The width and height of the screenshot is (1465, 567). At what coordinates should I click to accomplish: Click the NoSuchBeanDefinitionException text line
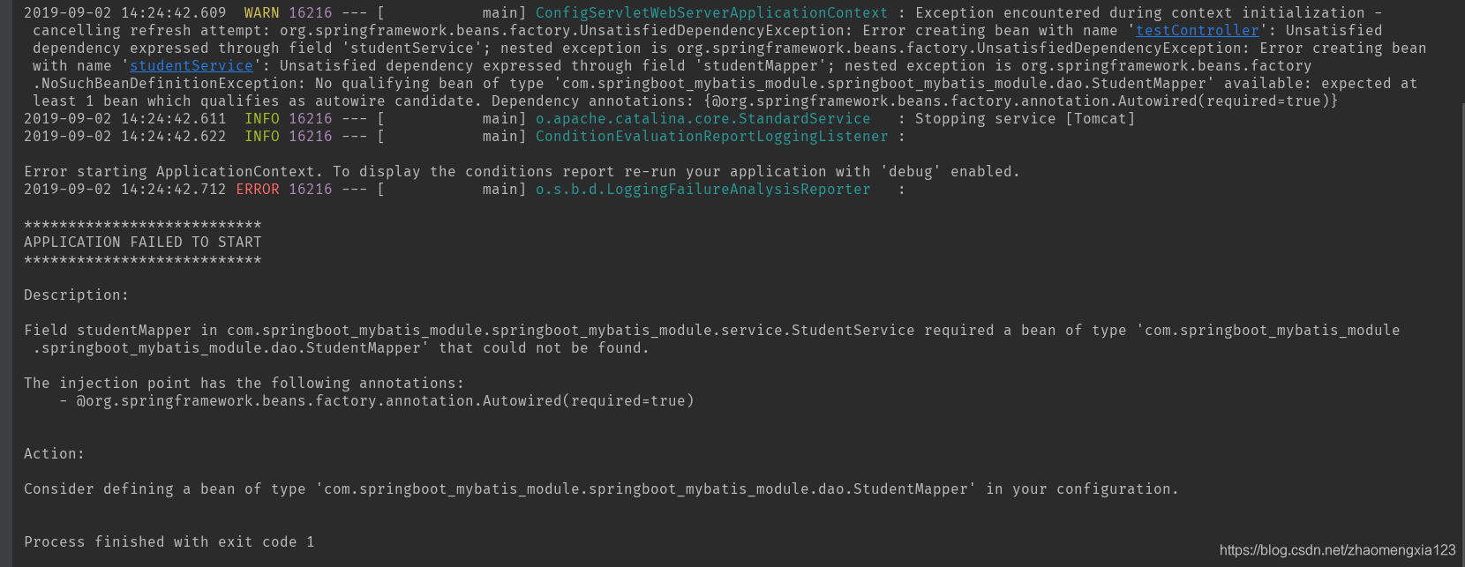725,84
